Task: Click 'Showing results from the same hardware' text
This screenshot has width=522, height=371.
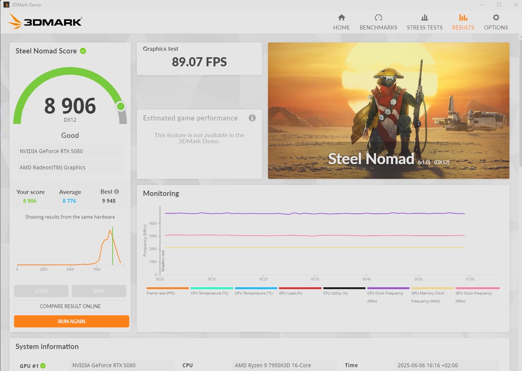Action: tap(70, 217)
